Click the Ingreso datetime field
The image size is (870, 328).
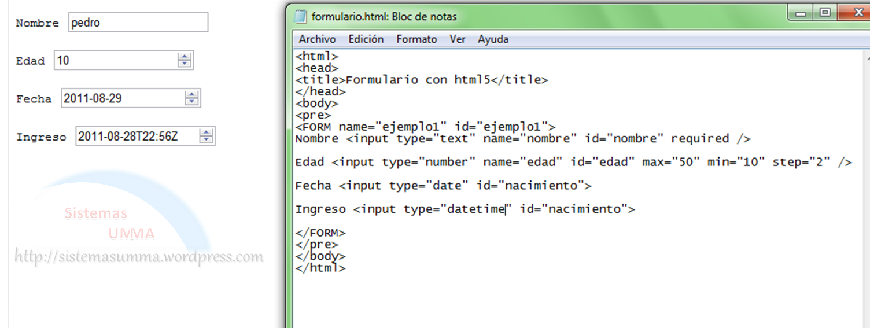pos(137,137)
